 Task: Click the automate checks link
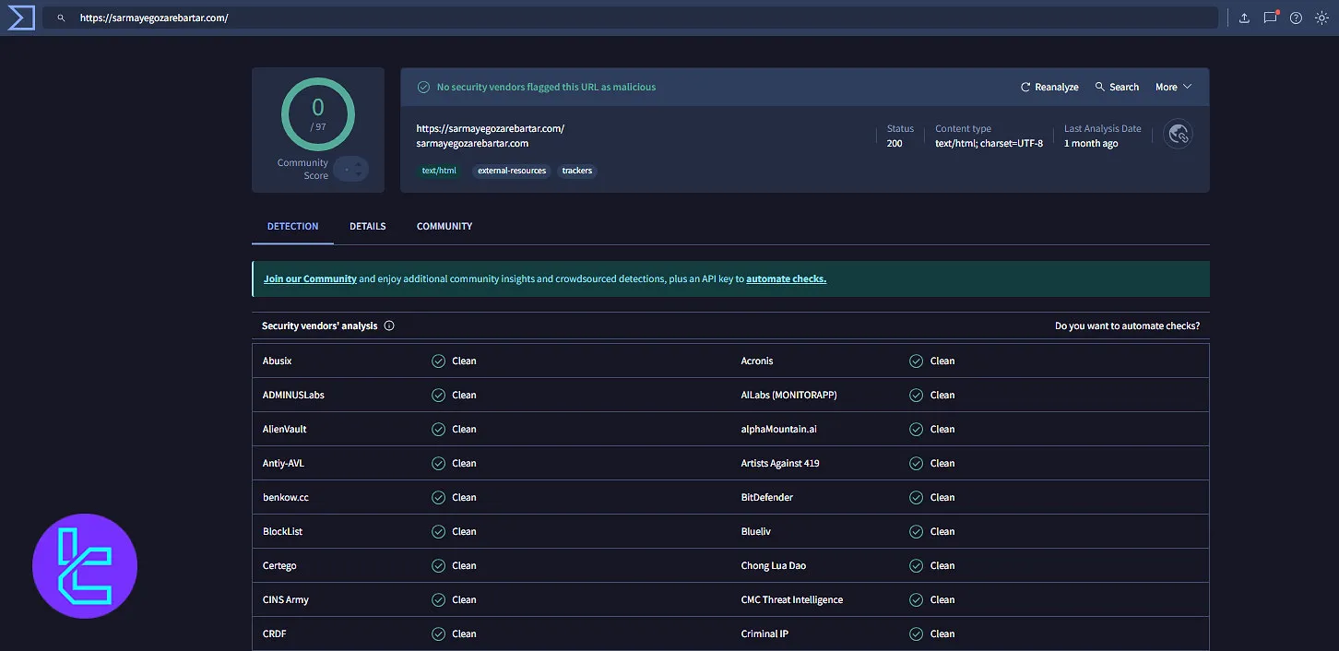(786, 278)
